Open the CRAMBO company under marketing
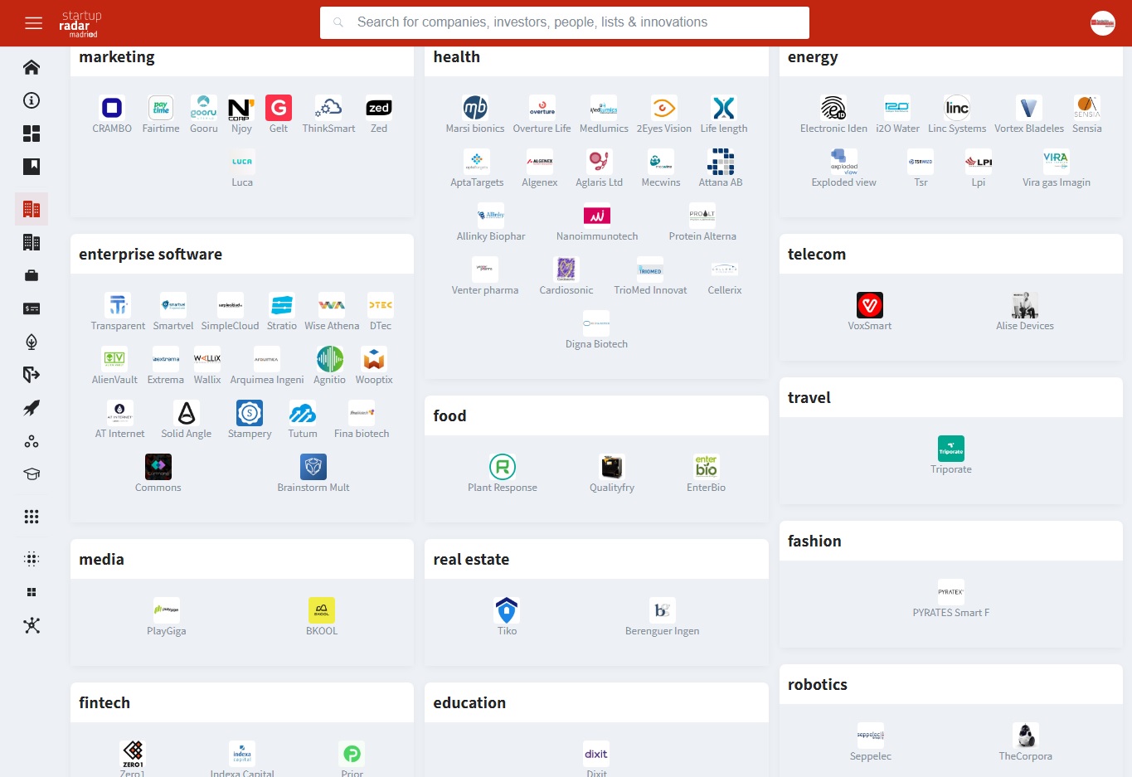 pyautogui.click(x=112, y=114)
